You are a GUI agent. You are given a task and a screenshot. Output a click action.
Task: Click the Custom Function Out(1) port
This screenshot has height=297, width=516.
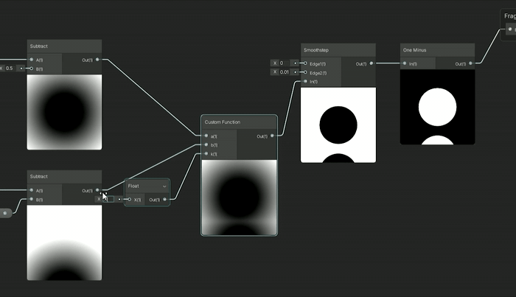[272, 136]
